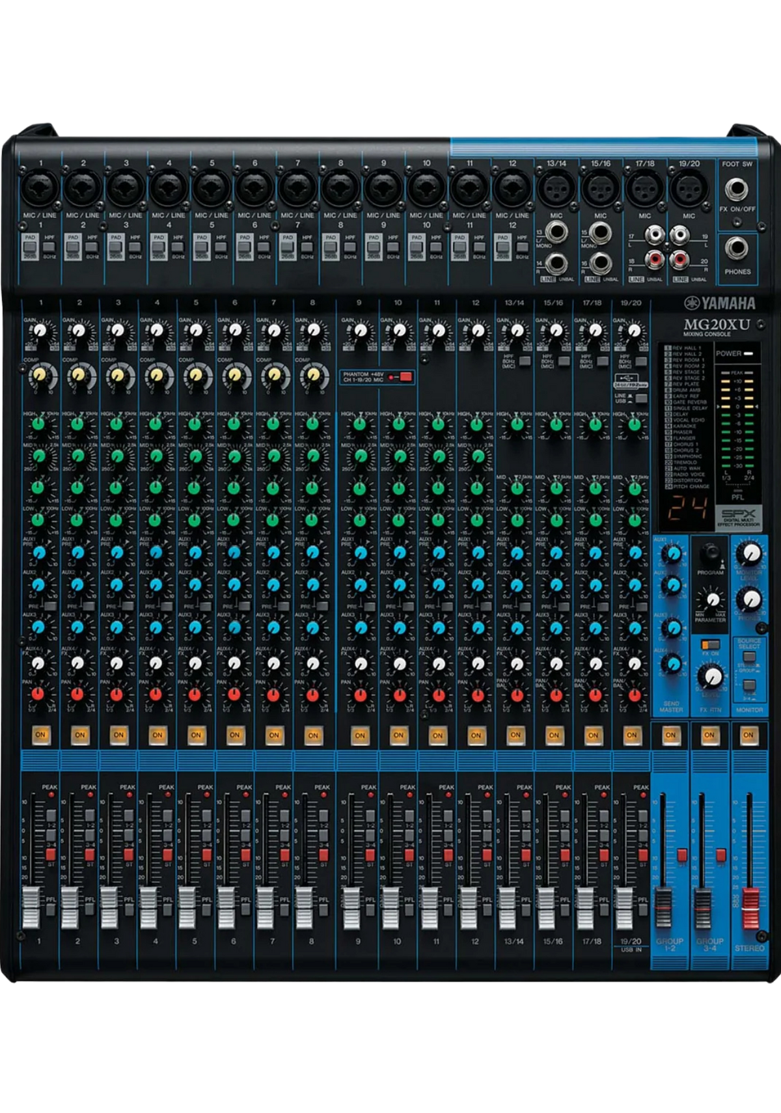
Task: Adjust channel 2 LOW EQ knob
Action: pyautogui.click(x=77, y=520)
